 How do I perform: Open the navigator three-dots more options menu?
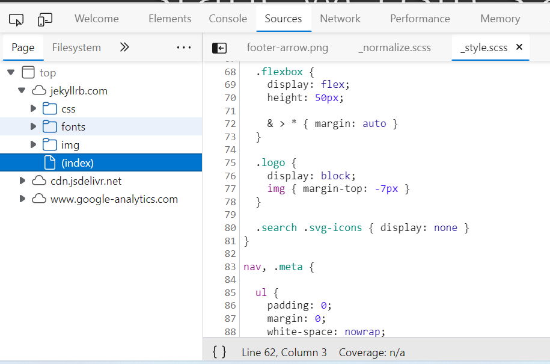click(184, 48)
